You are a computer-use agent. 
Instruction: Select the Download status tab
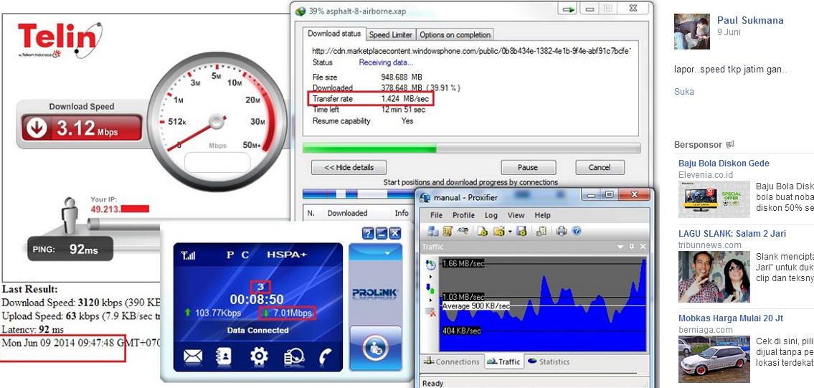click(x=334, y=33)
